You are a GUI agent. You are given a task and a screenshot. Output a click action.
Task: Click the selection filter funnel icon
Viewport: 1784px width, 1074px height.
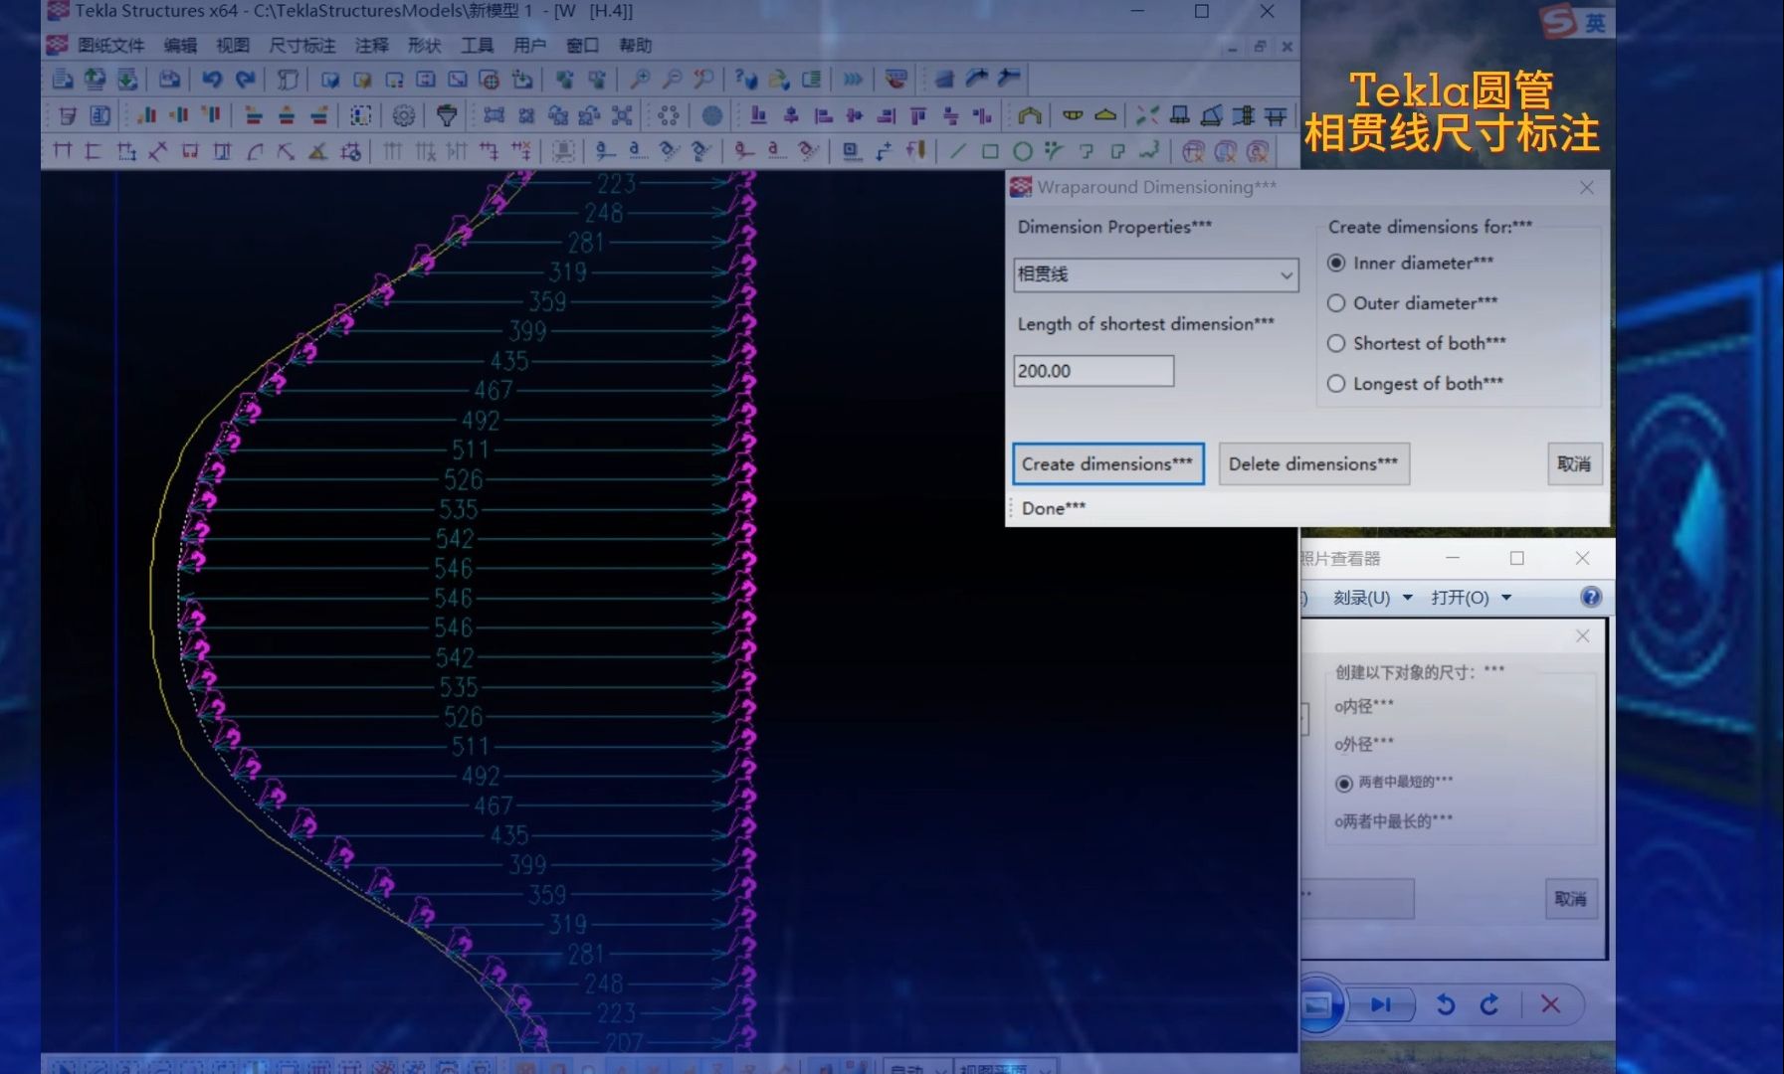pos(447,115)
